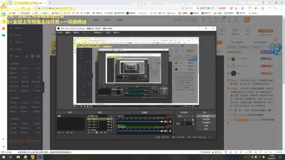Image resolution: width=285 pixels, height=160 pixels.
Task: Click the transition duration stepper arrows
Action: [x=193, y=124]
